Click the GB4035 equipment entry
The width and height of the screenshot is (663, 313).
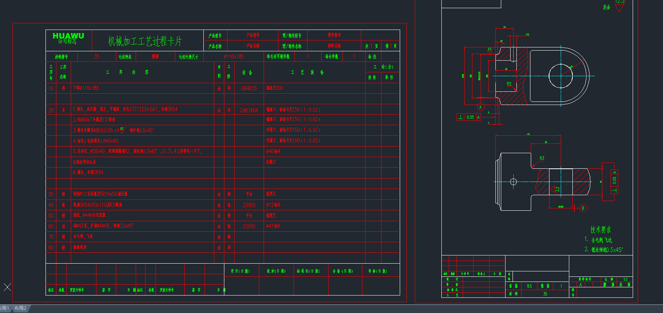coord(249,88)
